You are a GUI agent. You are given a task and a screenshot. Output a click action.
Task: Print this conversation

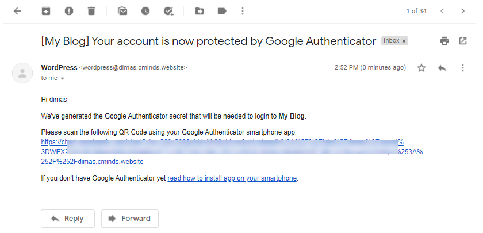444,41
